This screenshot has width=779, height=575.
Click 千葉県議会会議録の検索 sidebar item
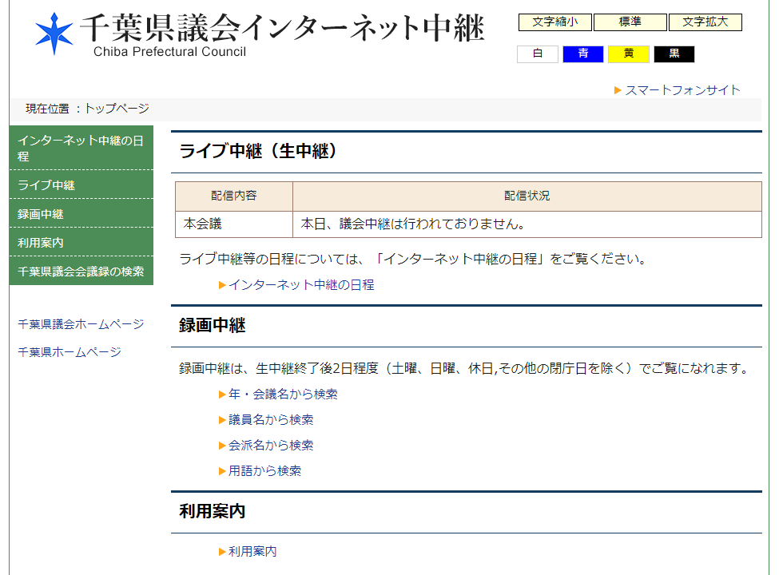(81, 272)
